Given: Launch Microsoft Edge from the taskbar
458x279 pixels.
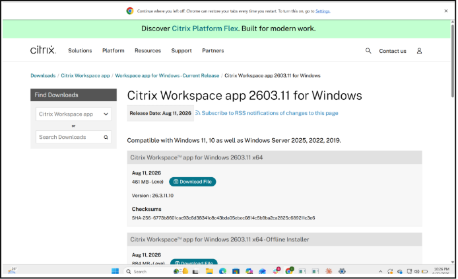Looking at the screenshot, I should tap(222, 271).
